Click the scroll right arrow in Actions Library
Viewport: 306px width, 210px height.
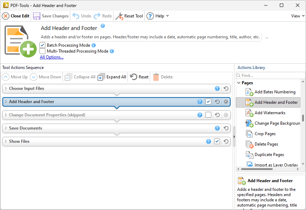coord(298,169)
